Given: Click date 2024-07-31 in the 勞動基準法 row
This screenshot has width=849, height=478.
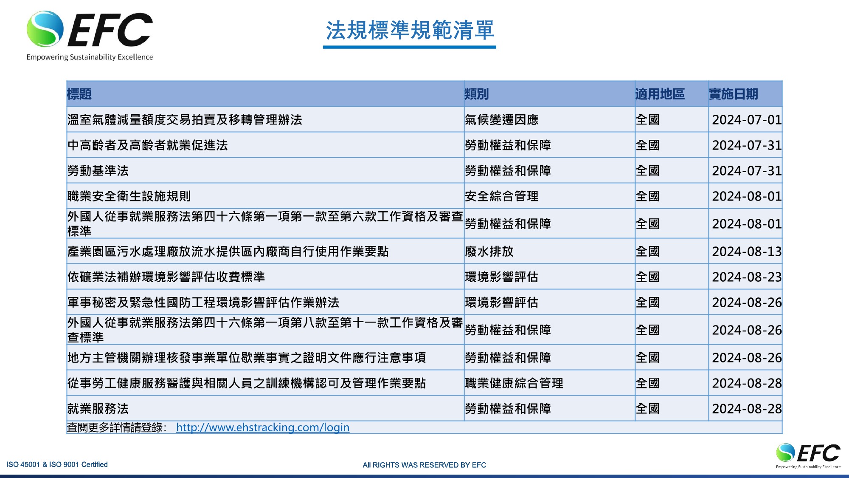Looking at the screenshot, I should [747, 170].
